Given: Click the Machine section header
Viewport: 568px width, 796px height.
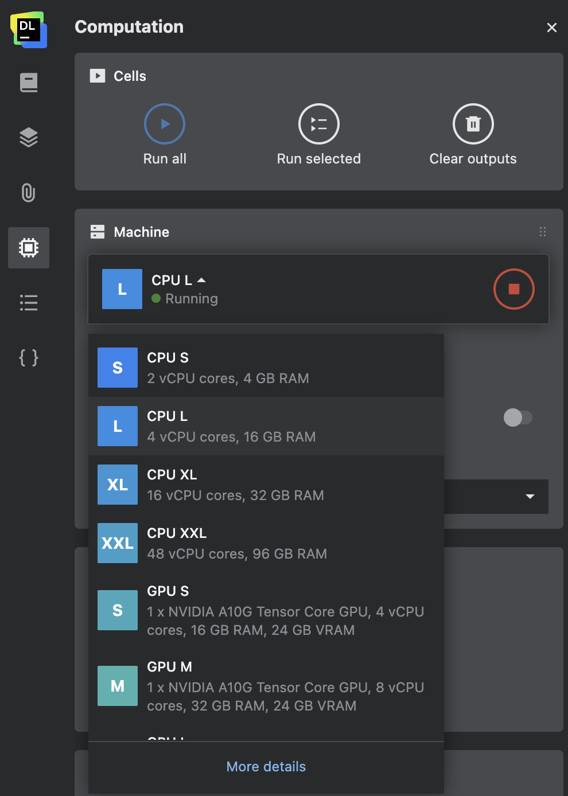Looking at the screenshot, I should coord(141,232).
